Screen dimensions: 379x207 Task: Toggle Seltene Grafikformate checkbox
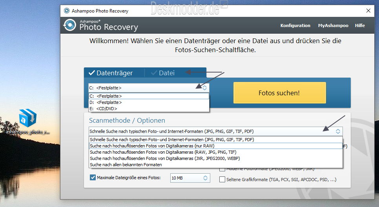pyautogui.click(x=222, y=180)
